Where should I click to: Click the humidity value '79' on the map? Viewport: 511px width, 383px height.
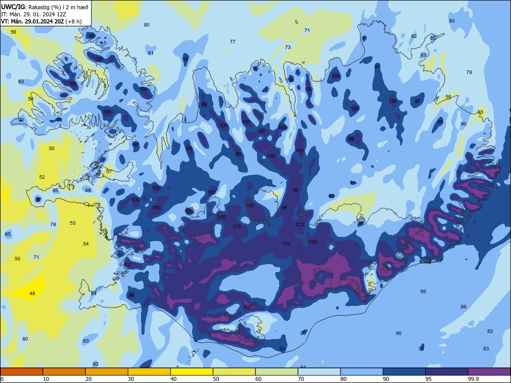pyautogui.click(x=469, y=73)
